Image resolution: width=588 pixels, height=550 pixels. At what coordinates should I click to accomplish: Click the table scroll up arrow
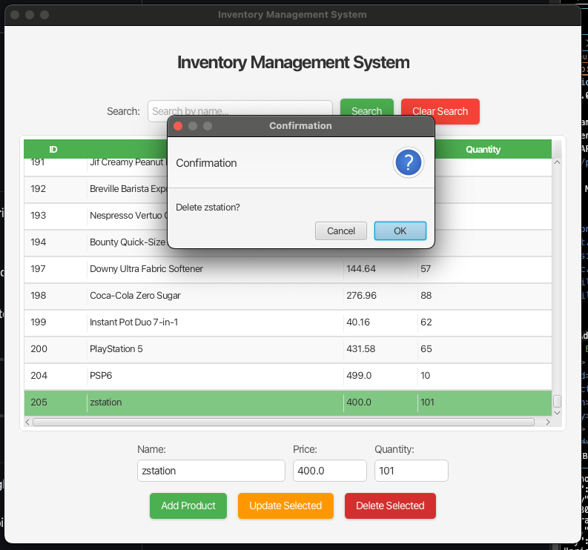(x=558, y=162)
